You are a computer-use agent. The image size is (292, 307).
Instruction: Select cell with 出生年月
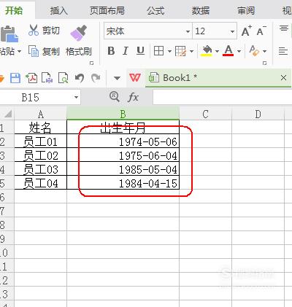tap(123, 127)
